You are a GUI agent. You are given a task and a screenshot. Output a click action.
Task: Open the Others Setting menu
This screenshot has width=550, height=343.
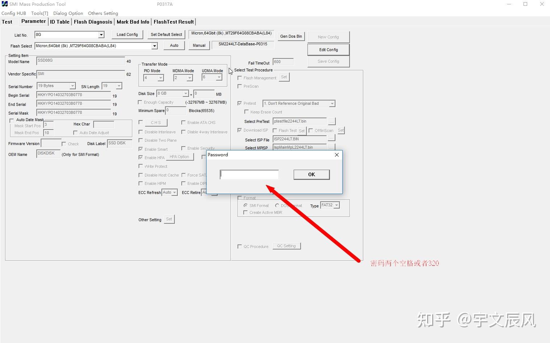point(103,13)
